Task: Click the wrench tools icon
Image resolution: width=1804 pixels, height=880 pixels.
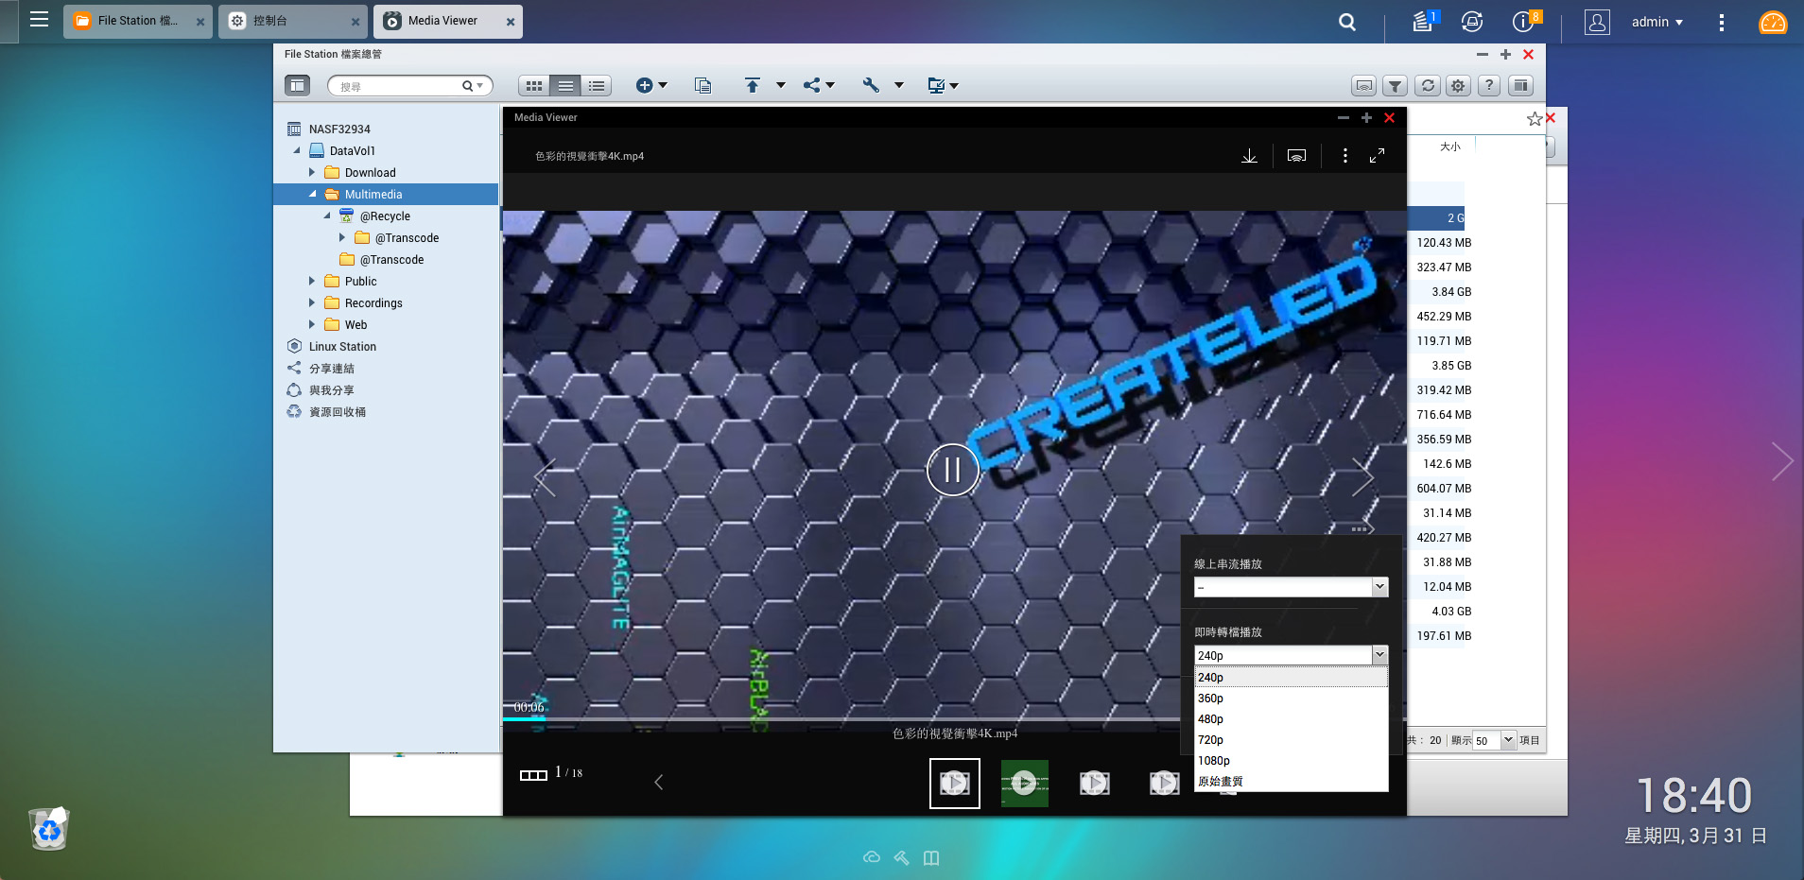Action: 871,85
